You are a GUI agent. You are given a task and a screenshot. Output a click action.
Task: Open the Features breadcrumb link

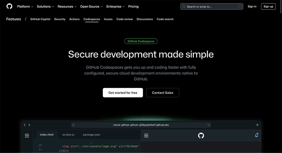tap(14, 19)
